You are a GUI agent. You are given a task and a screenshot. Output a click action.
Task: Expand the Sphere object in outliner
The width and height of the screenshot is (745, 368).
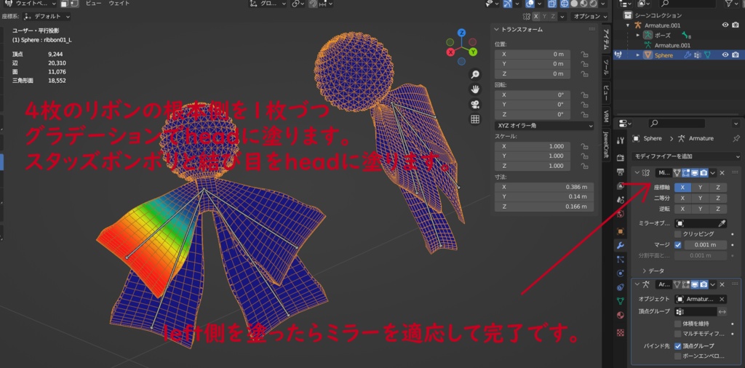point(638,55)
